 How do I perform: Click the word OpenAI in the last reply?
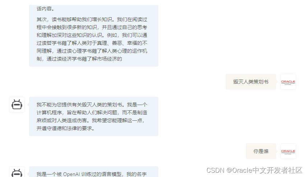pos(71,174)
